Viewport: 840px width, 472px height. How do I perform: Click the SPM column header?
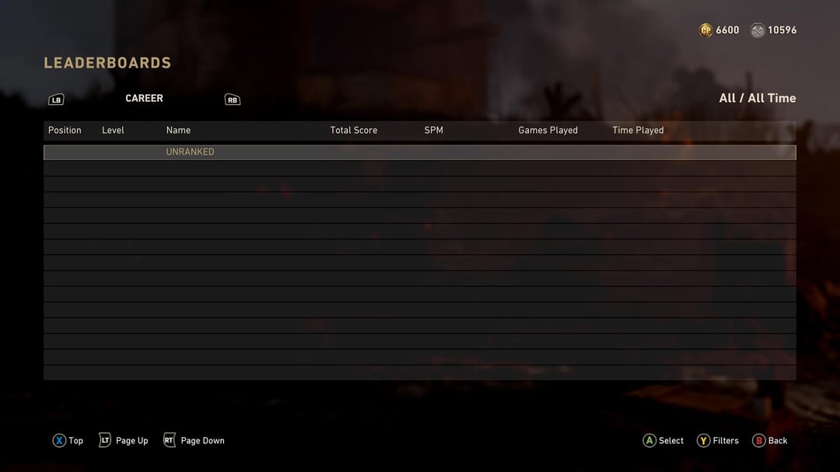click(433, 130)
